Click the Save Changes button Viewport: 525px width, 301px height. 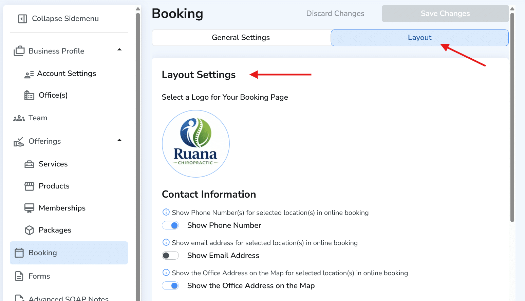(445, 14)
